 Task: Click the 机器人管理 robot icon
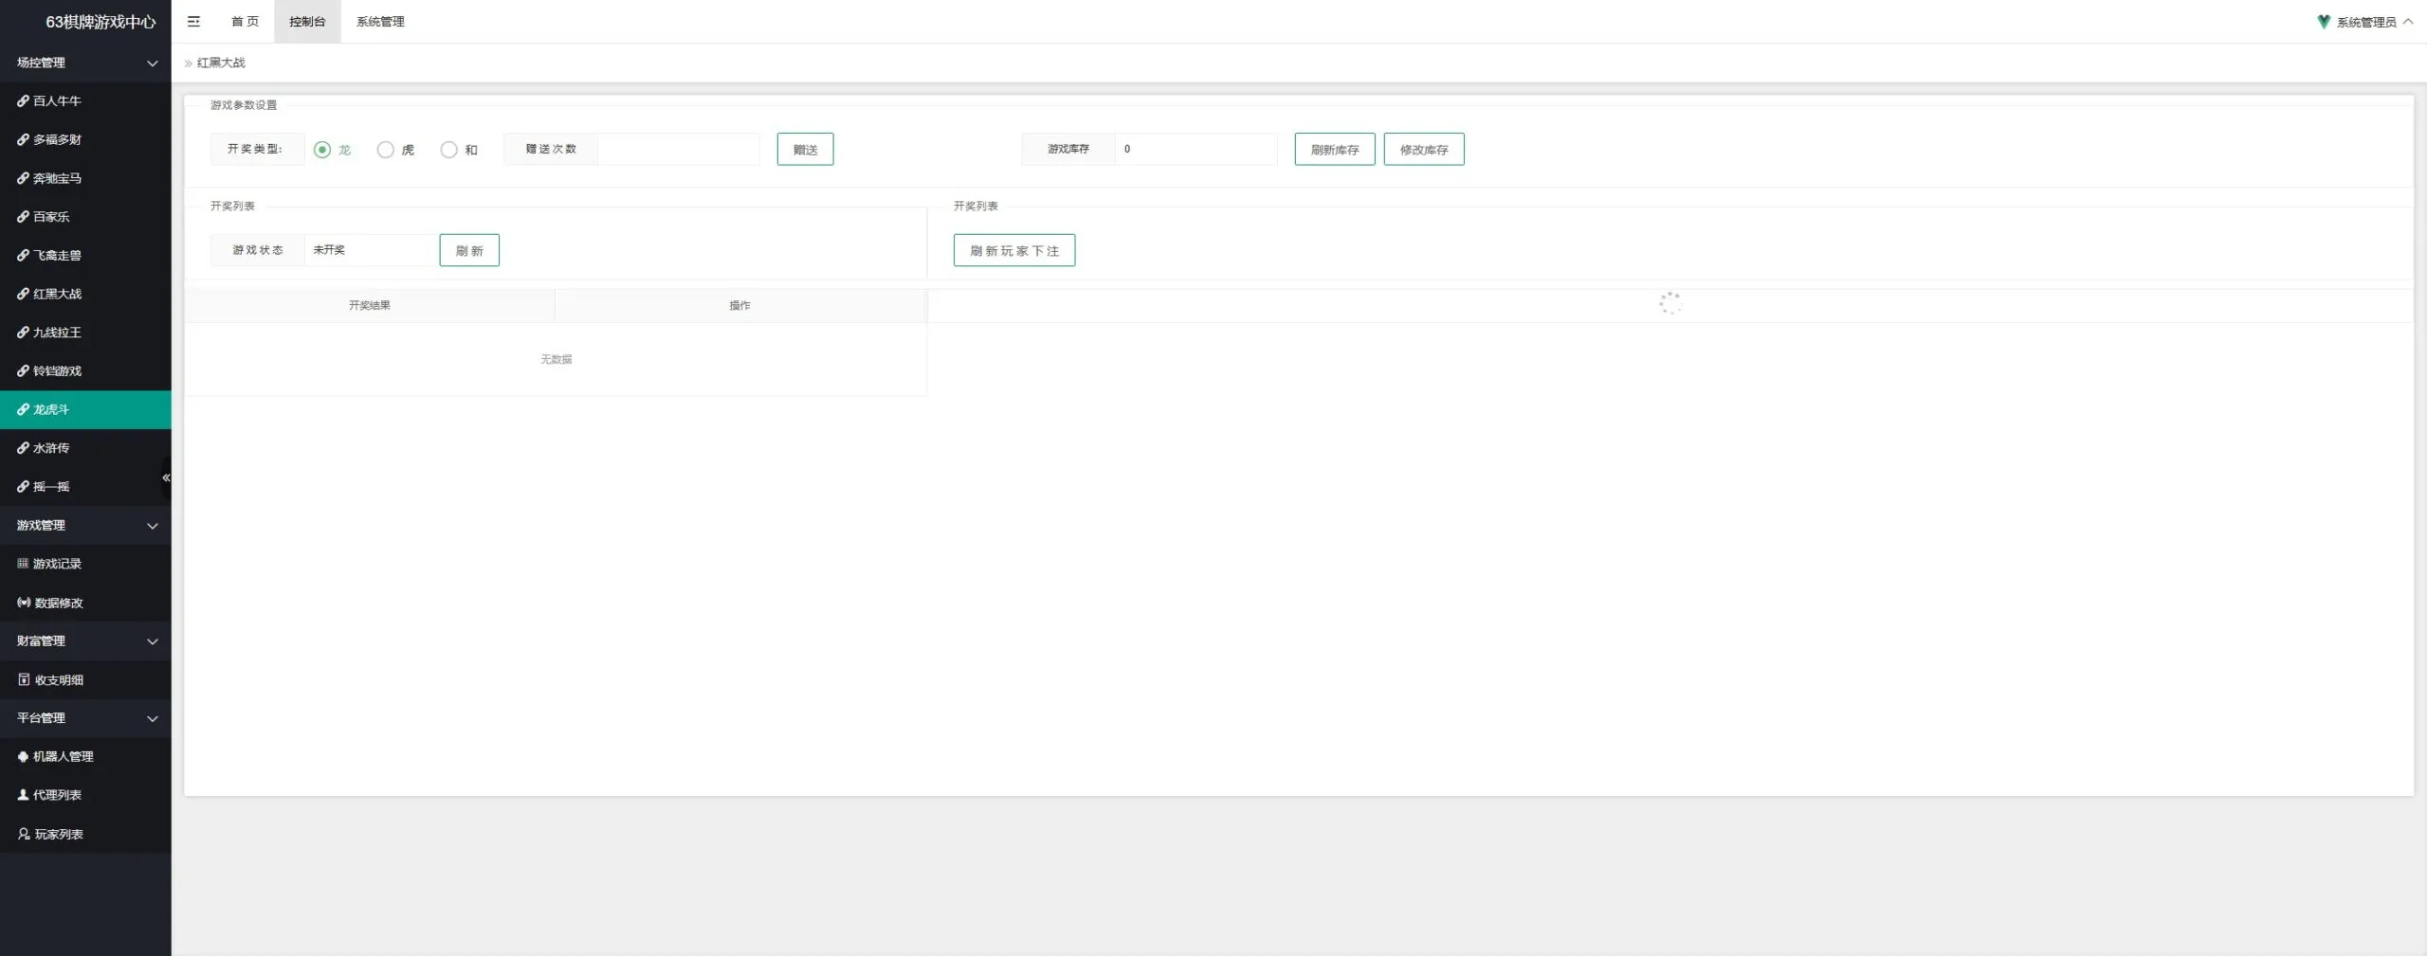click(x=23, y=756)
